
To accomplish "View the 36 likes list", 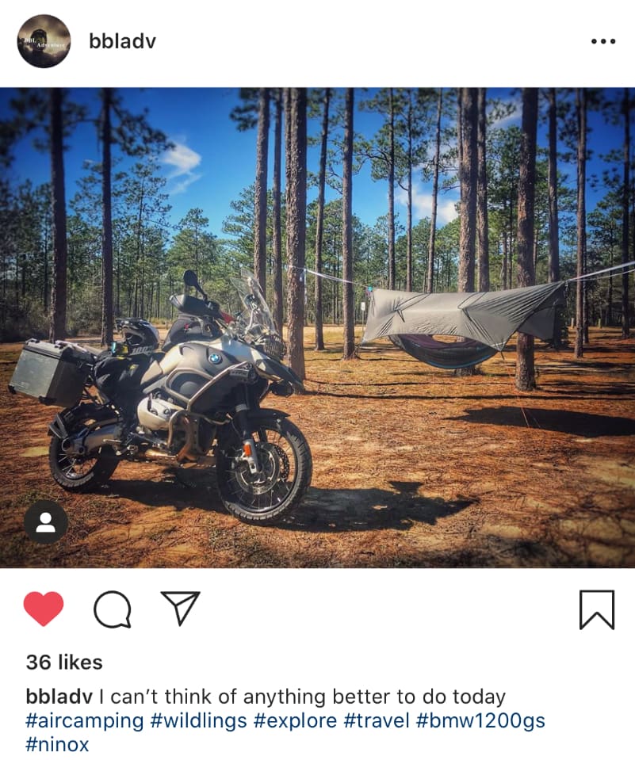I will click(64, 662).
